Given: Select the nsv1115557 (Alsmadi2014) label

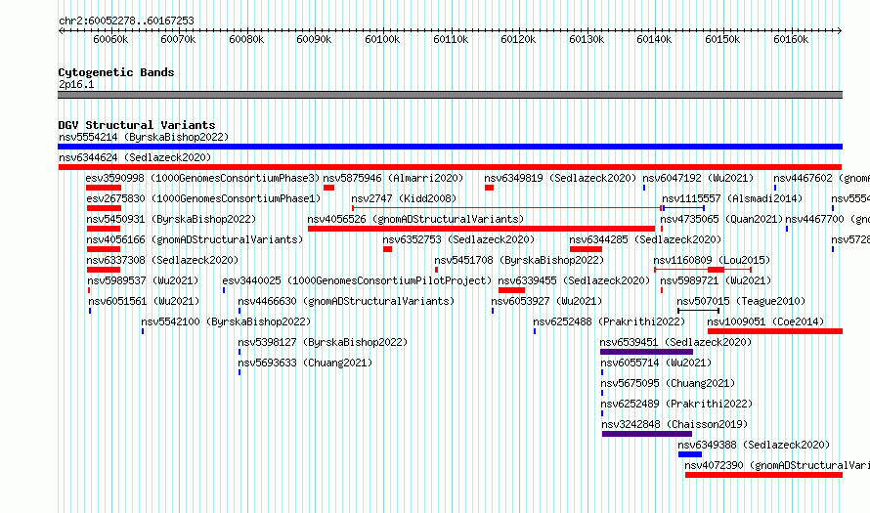Looking at the screenshot, I should 732,198.
